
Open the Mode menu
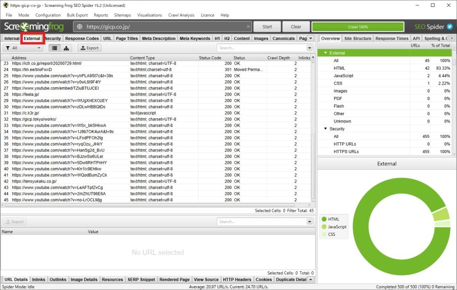pos(24,15)
